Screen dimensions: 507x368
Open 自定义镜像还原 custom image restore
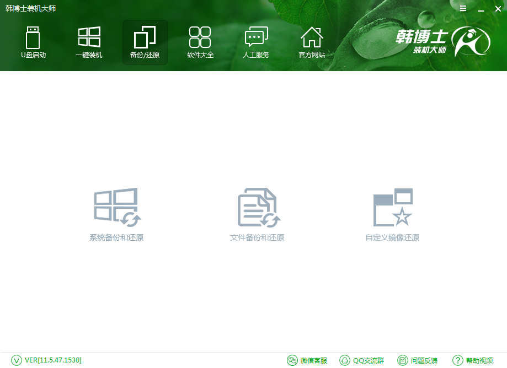(392, 214)
